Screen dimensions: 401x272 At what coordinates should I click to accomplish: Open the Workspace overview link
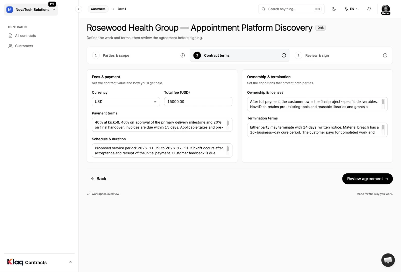click(103, 194)
